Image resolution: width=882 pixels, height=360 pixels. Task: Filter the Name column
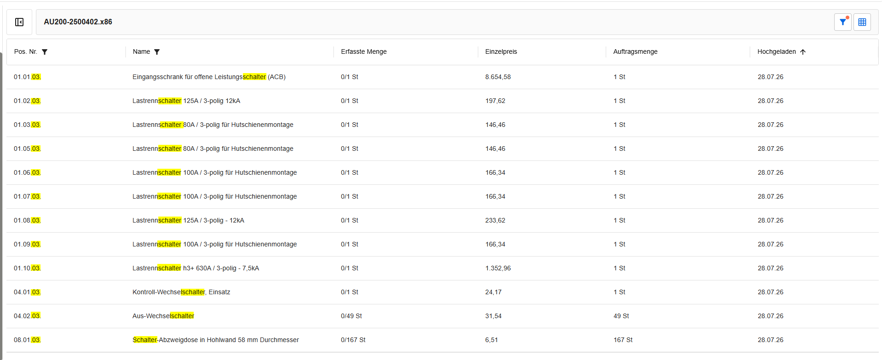click(157, 52)
